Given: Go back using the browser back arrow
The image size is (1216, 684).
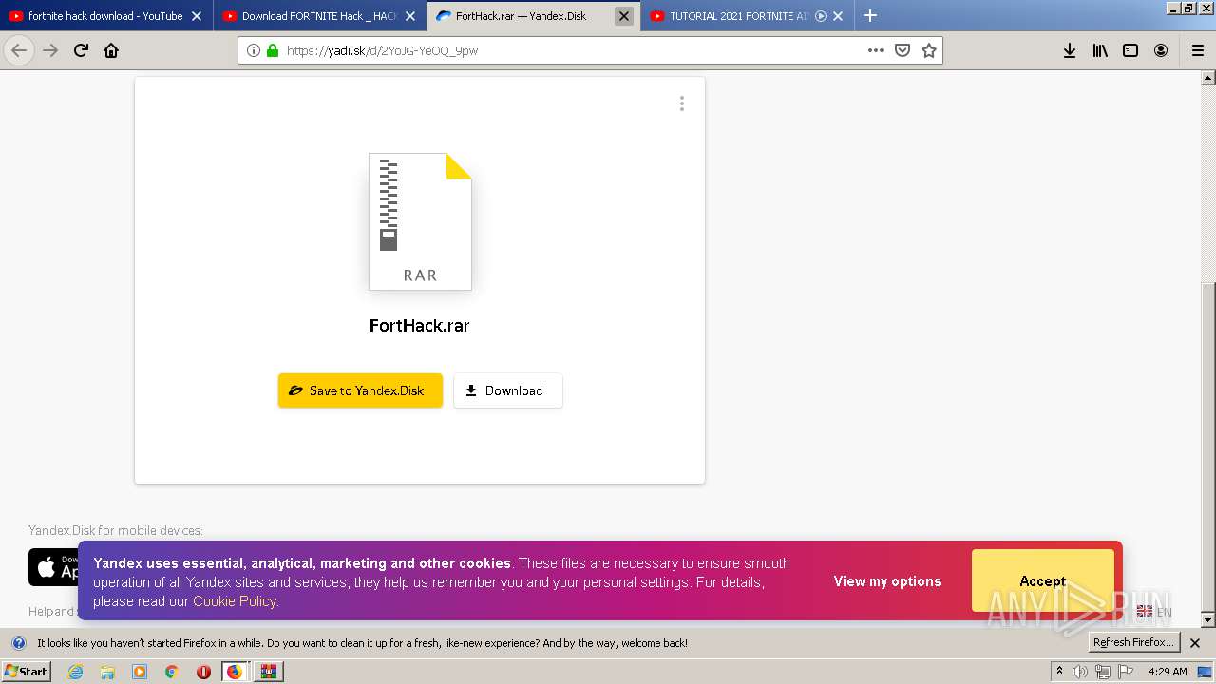Looking at the screenshot, I should pos(19,50).
